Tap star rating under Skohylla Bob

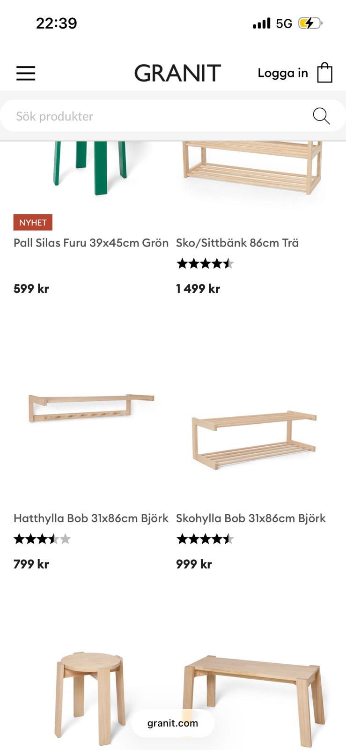205,539
